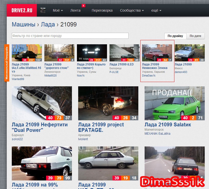This screenshot has height=189, width=209.
Task: Click red drive score 38 on tAz.F.oNe card
Action: 25,60
